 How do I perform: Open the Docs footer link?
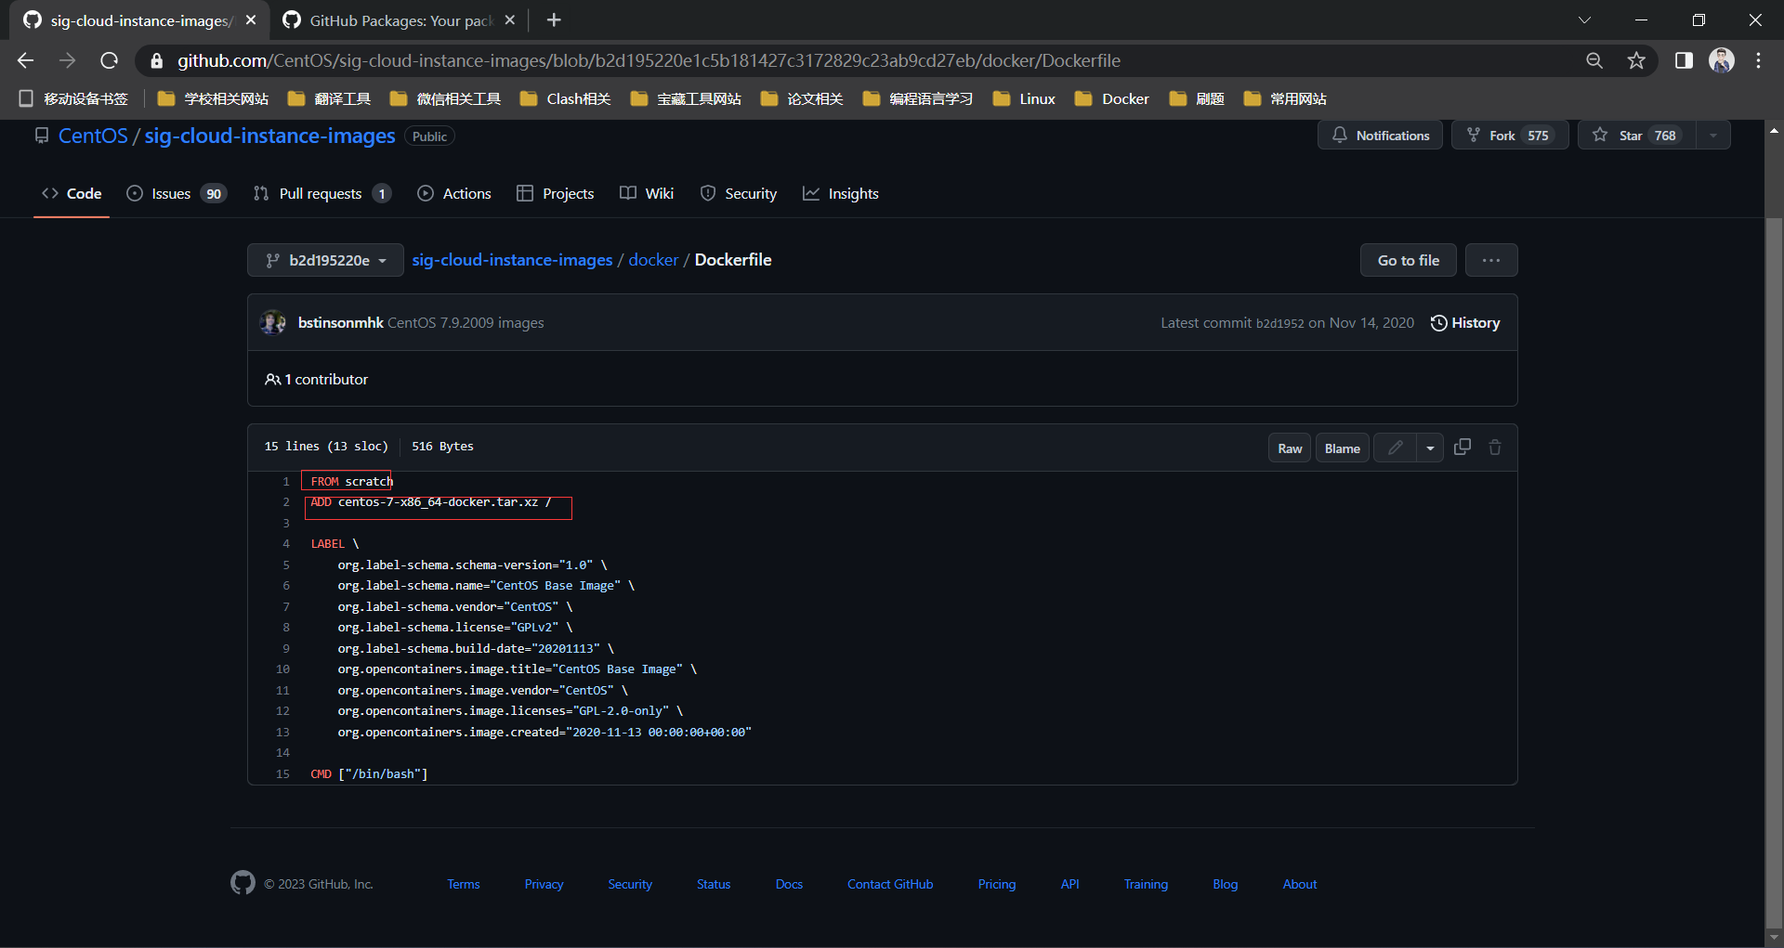click(789, 884)
